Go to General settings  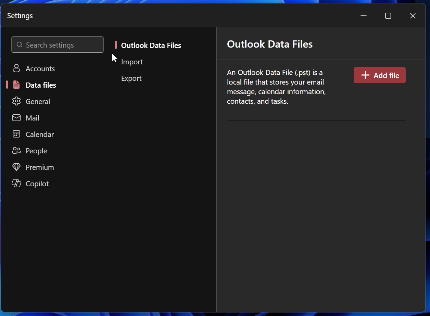[38, 101]
